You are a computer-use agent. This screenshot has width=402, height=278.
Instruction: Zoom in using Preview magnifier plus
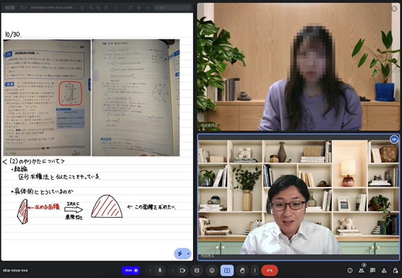(98, 8)
